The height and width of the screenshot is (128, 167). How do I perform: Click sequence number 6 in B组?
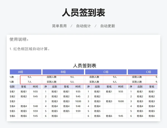[x=46, y=116]
